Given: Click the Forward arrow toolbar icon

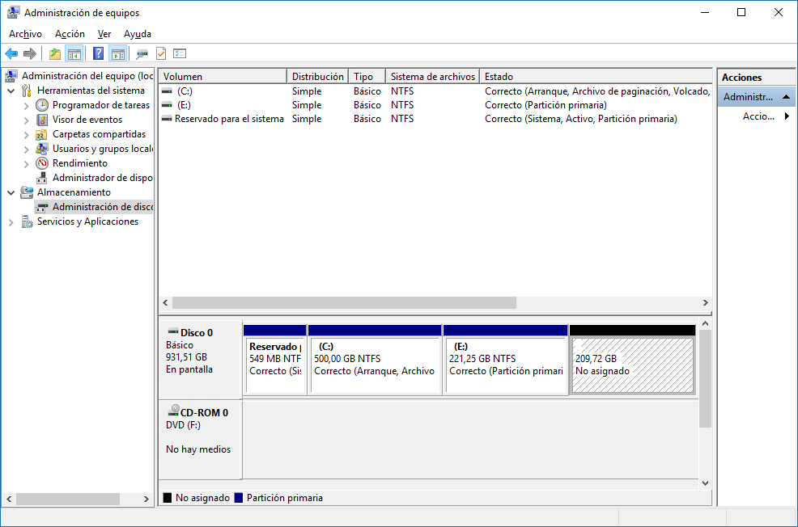Looking at the screenshot, I should [x=30, y=53].
